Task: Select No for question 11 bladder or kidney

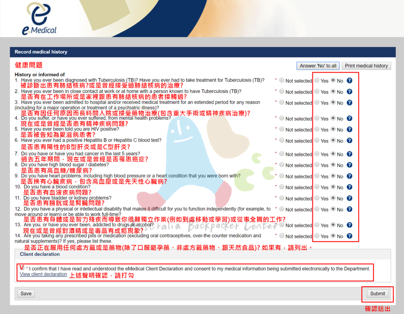Action: 333,198
